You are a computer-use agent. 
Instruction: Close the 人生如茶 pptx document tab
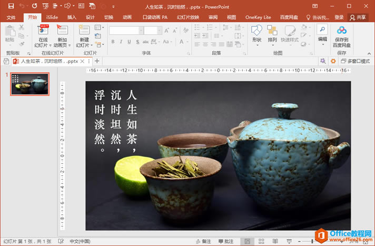click(x=82, y=61)
